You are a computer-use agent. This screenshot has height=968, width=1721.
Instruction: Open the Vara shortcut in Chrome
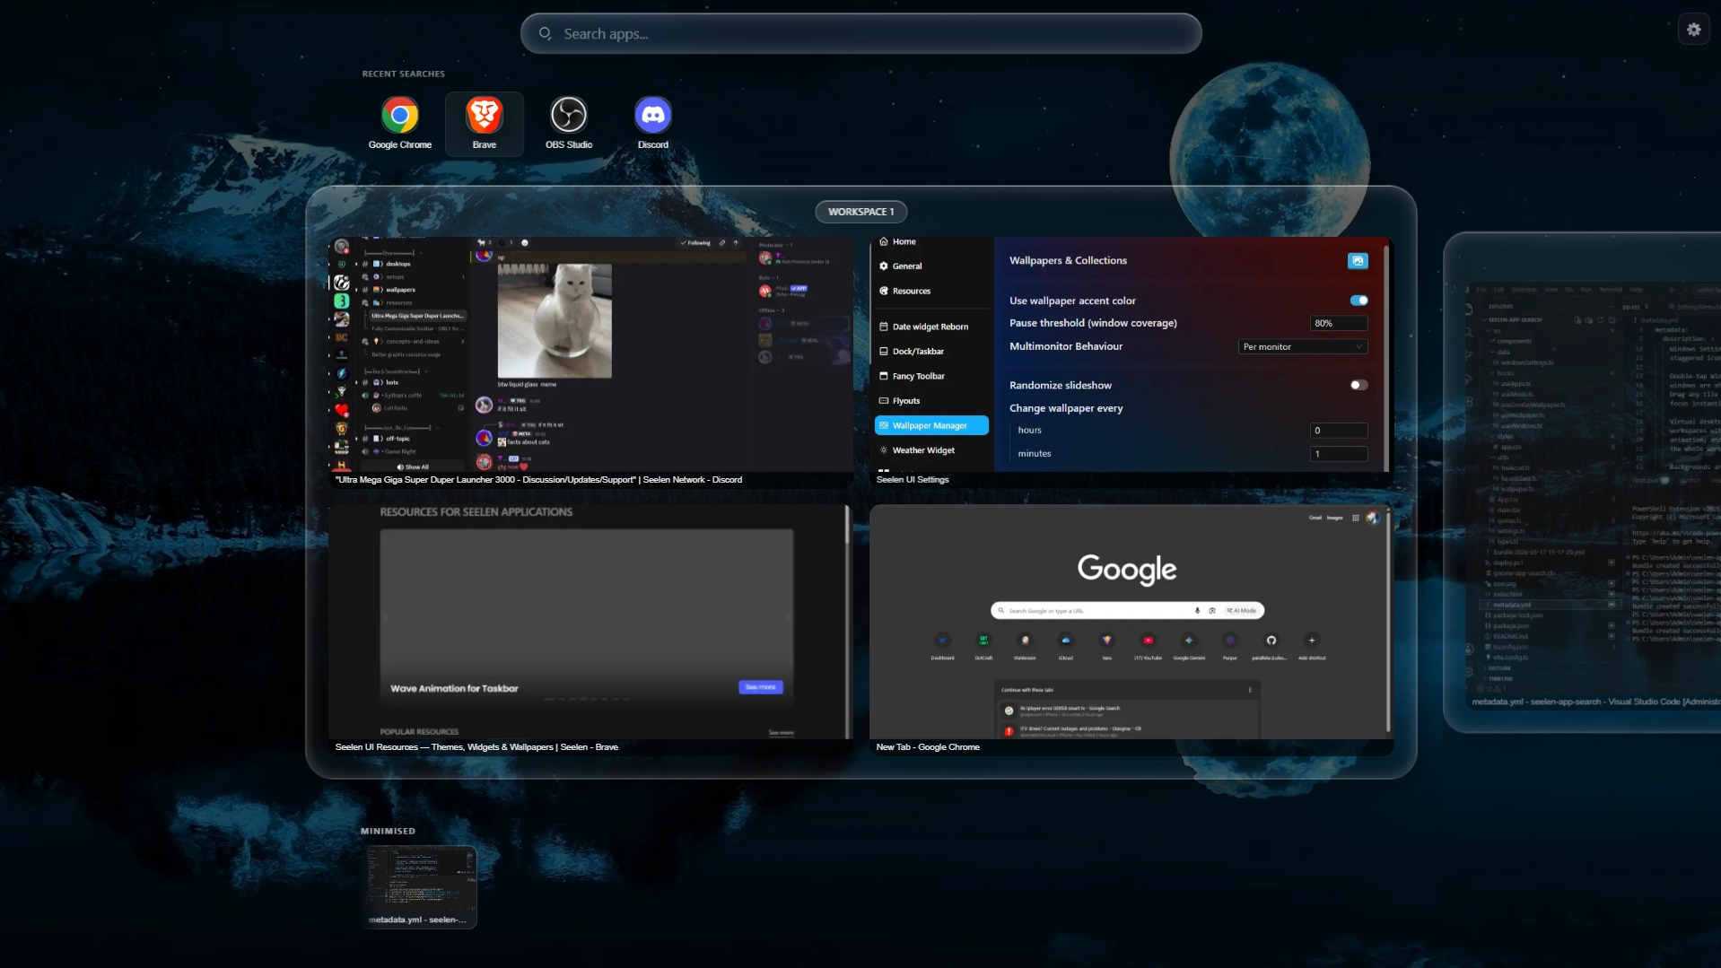1106,646
